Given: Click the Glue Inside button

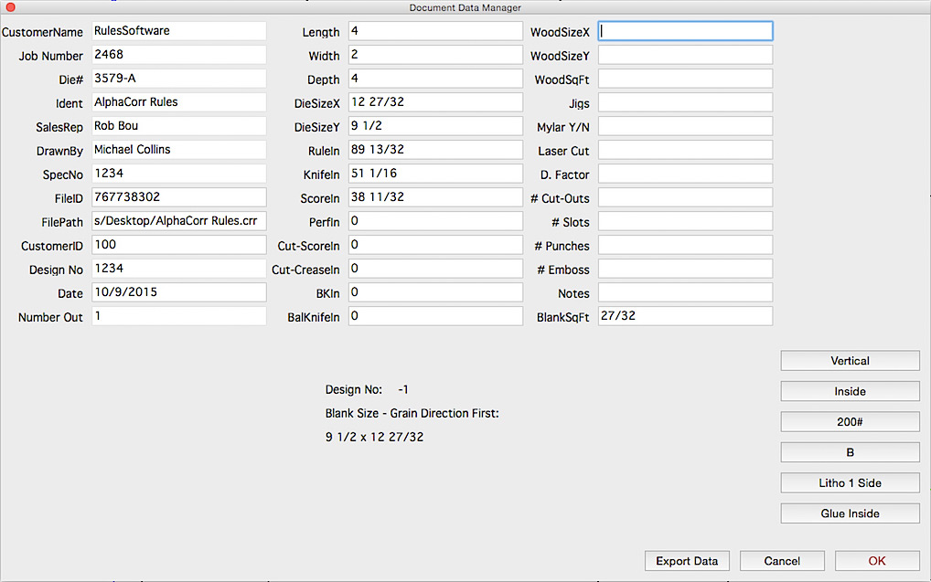Looking at the screenshot, I should point(850,513).
